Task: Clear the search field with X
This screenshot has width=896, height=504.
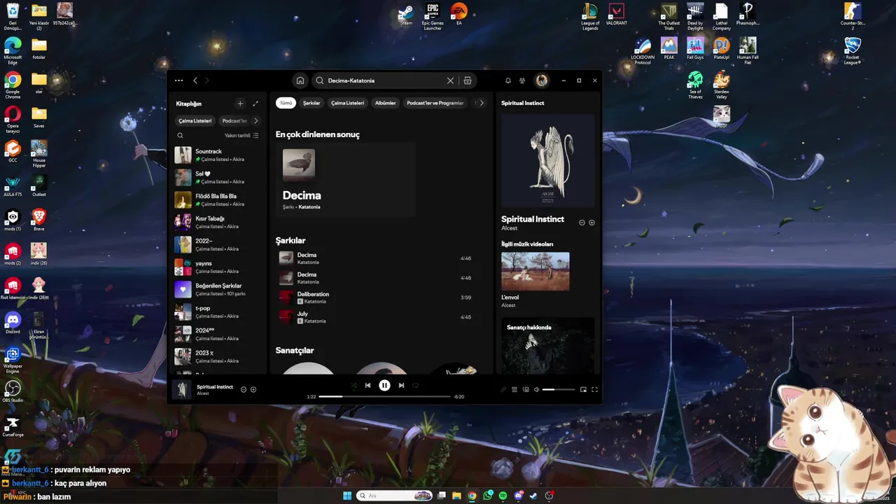Action: pyautogui.click(x=450, y=80)
